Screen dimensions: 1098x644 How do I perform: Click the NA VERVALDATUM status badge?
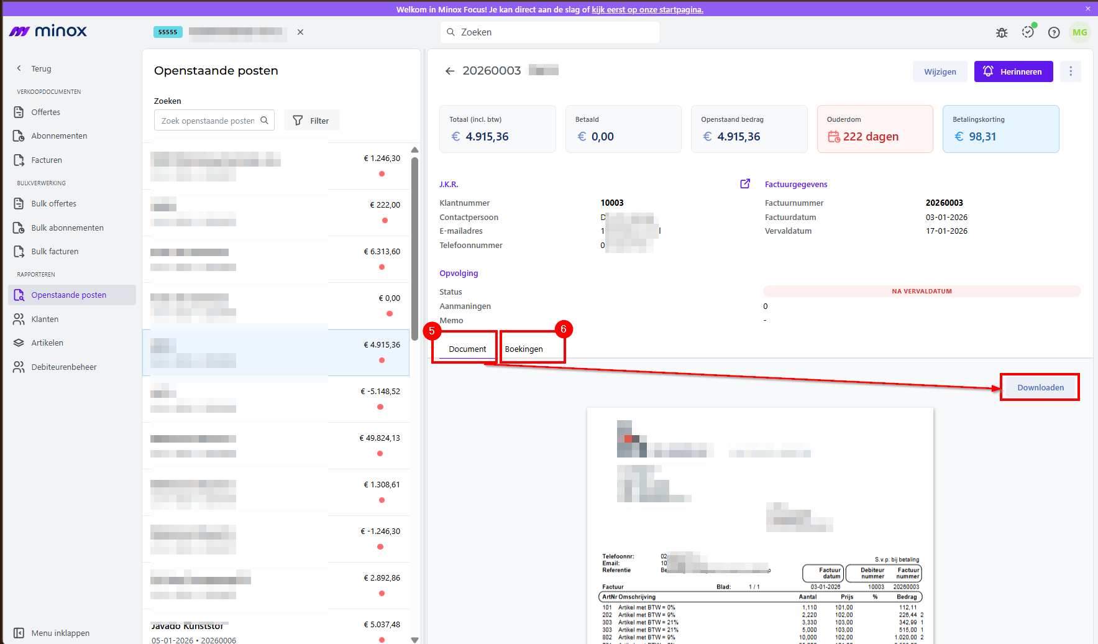(x=922, y=291)
